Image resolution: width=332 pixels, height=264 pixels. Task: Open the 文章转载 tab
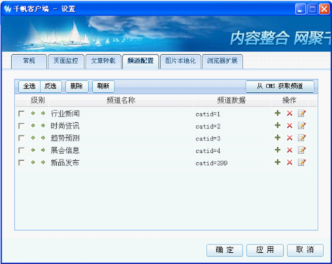(103, 61)
